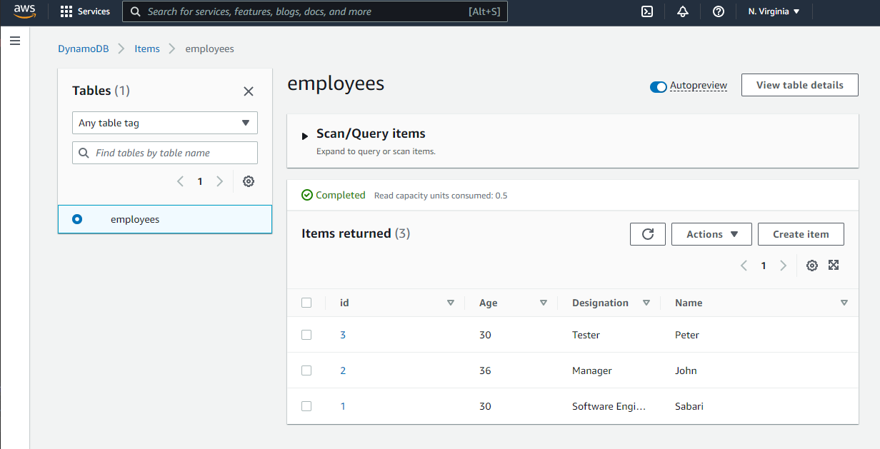This screenshot has height=449, width=880.
Task: Click the name cell Peter
Action: 687,335
